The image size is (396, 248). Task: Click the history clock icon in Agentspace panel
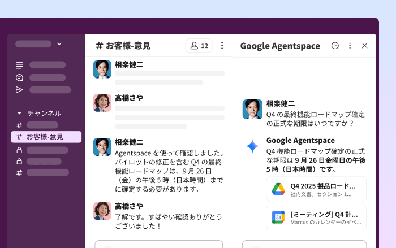tap(335, 46)
